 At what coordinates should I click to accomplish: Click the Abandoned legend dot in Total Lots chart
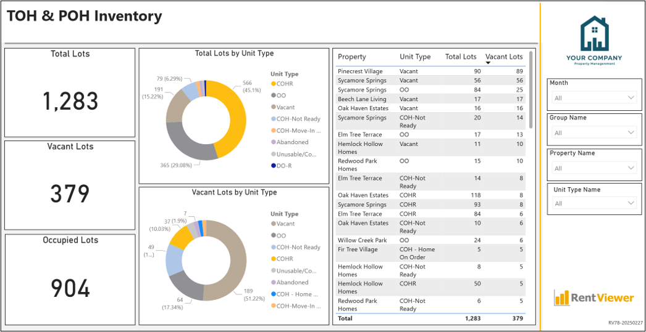coord(274,142)
